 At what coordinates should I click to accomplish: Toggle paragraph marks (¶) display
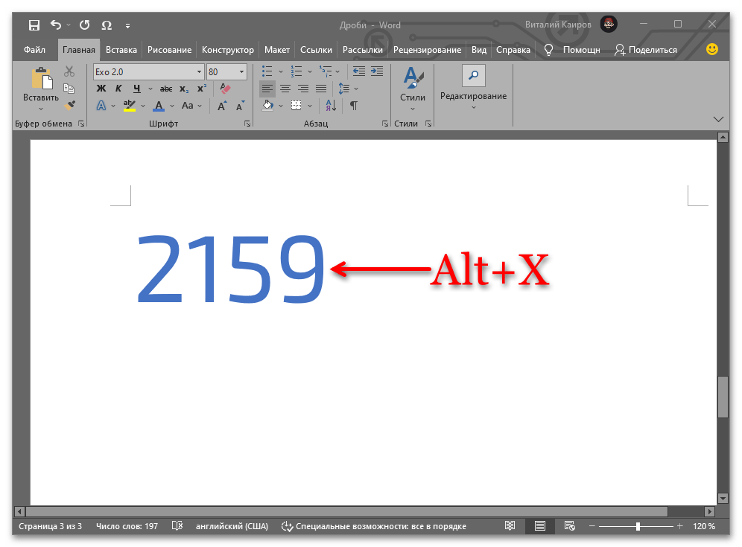pos(353,106)
